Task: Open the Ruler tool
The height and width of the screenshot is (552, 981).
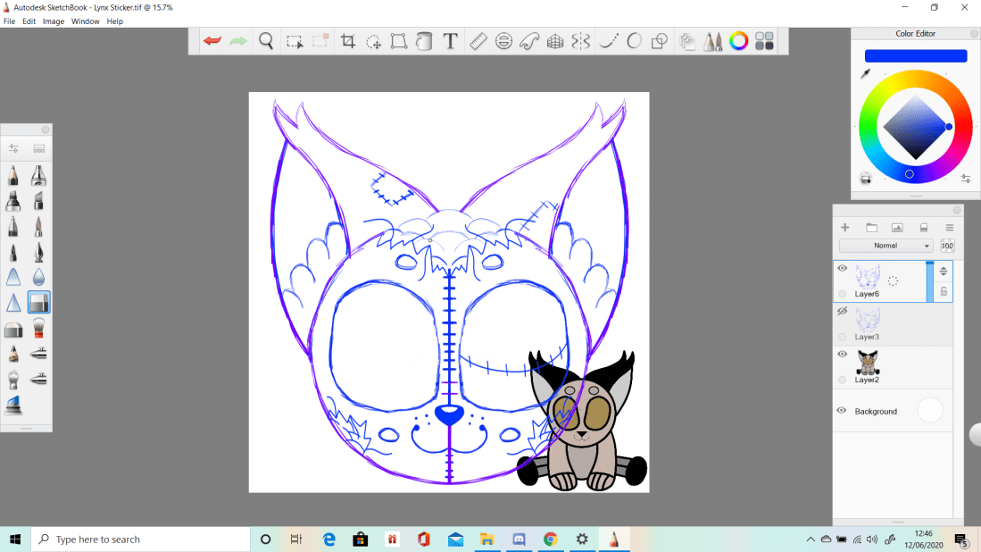Action: pos(478,41)
